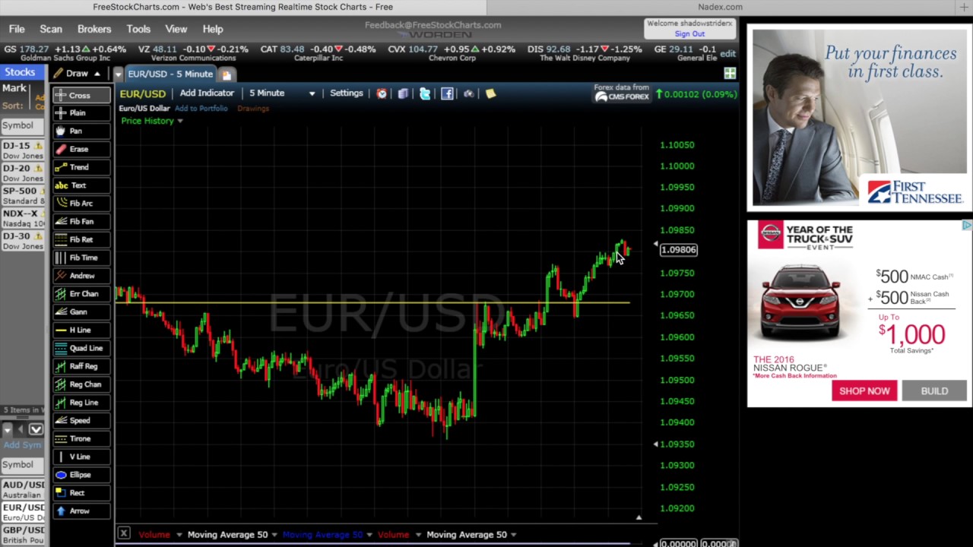Click the Sign Out link
This screenshot has height=547, width=973.
point(689,33)
